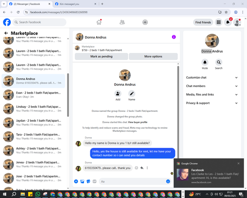Click Mark as pending button

click(x=101, y=56)
